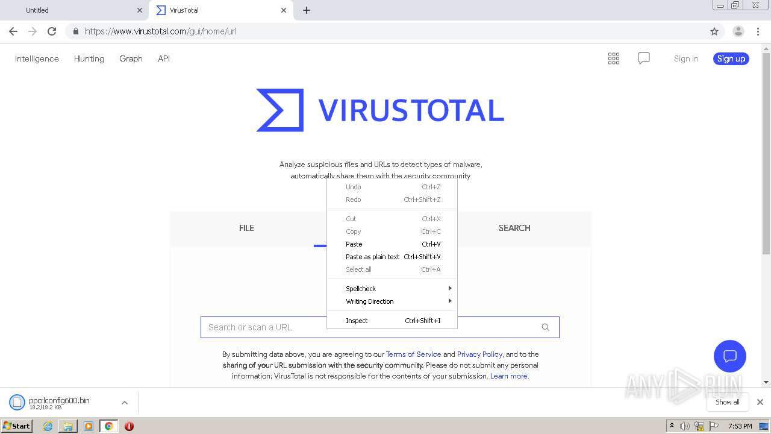
Task: Click the Action Center flag icon
Action: pyautogui.click(x=714, y=426)
